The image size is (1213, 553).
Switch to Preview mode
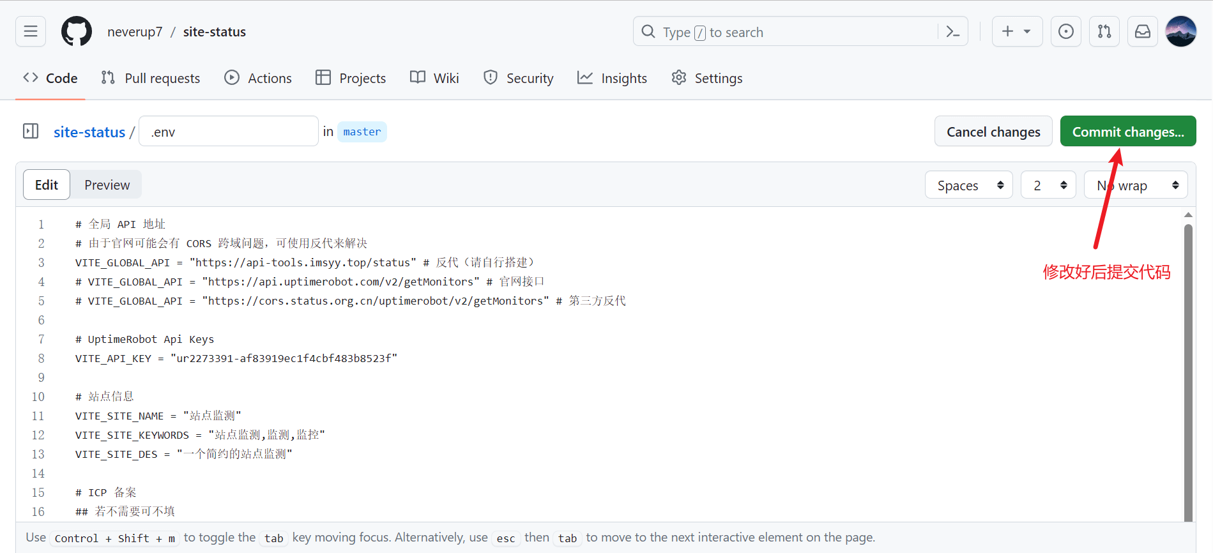[x=107, y=185]
